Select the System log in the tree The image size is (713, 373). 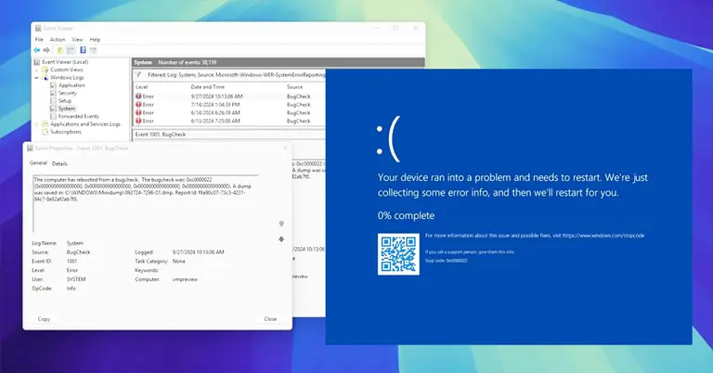[67, 109]
